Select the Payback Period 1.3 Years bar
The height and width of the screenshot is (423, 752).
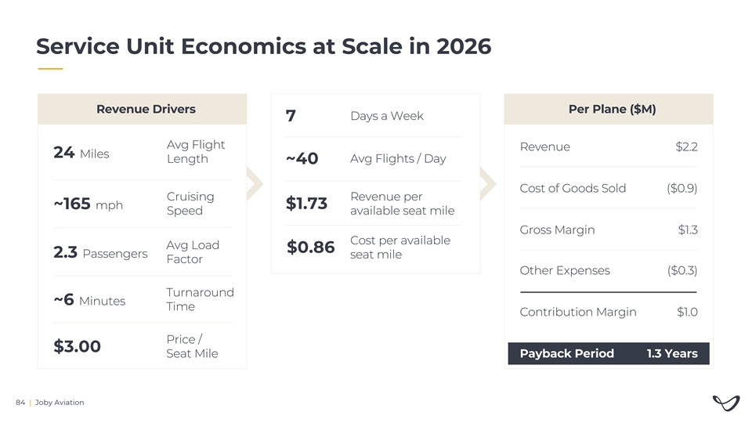[608, 353]
